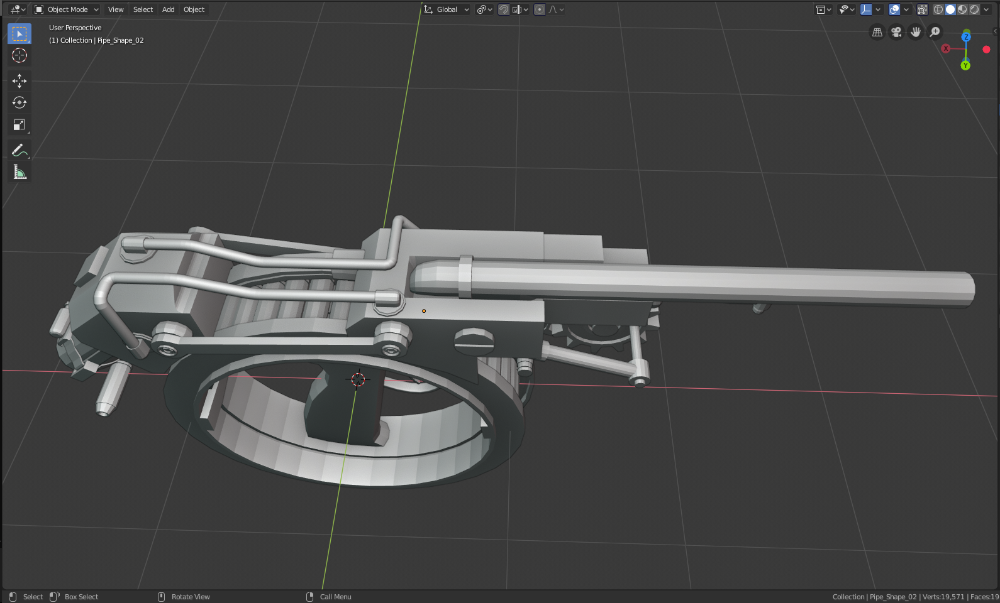Select the Annotate pencil tool
Screen dimensions: 1000x603
tap(19, 150)
